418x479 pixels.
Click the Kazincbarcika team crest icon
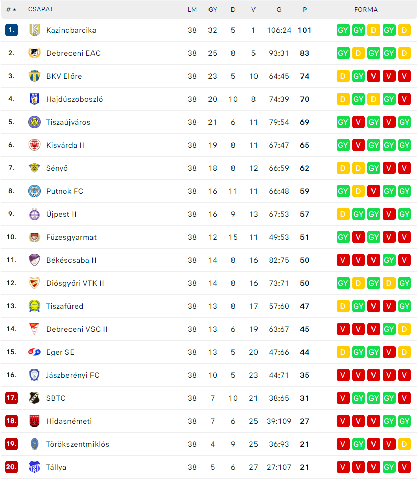pyautogui.click(x=35, y=30)
